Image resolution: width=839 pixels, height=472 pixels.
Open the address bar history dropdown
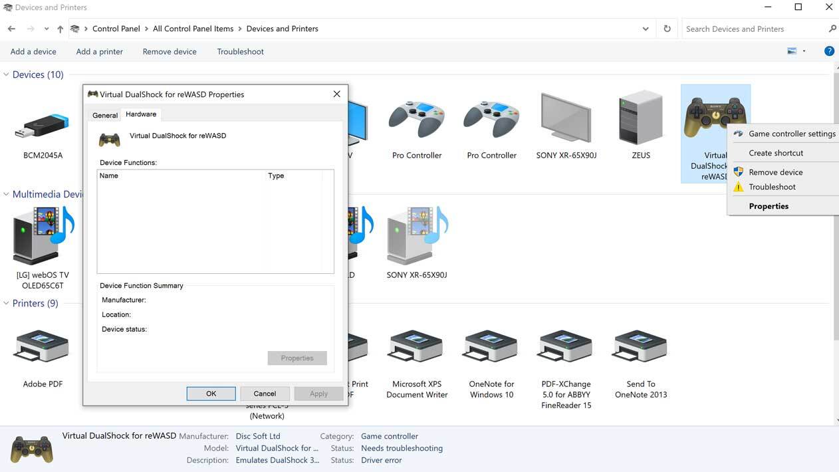(x=646, y=29)
